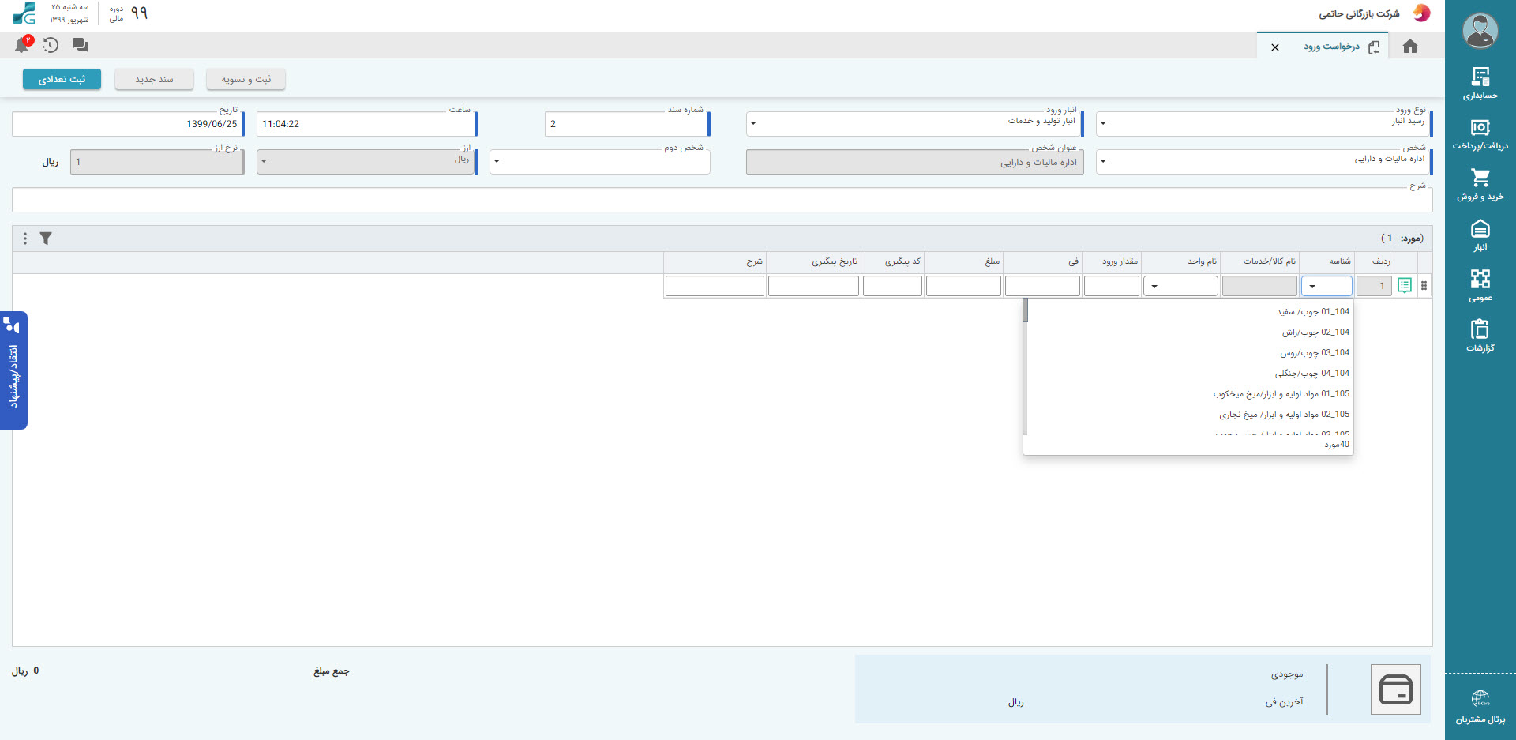Open the خرید و فروش shopping cart module
Viewport: 1516px width, 740px height.
1480,185
